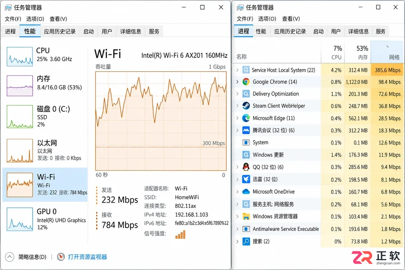This screenshot has height=270, width=405.
Task: Switch to 服务 tab in right window
Action: tap(380, 31)
